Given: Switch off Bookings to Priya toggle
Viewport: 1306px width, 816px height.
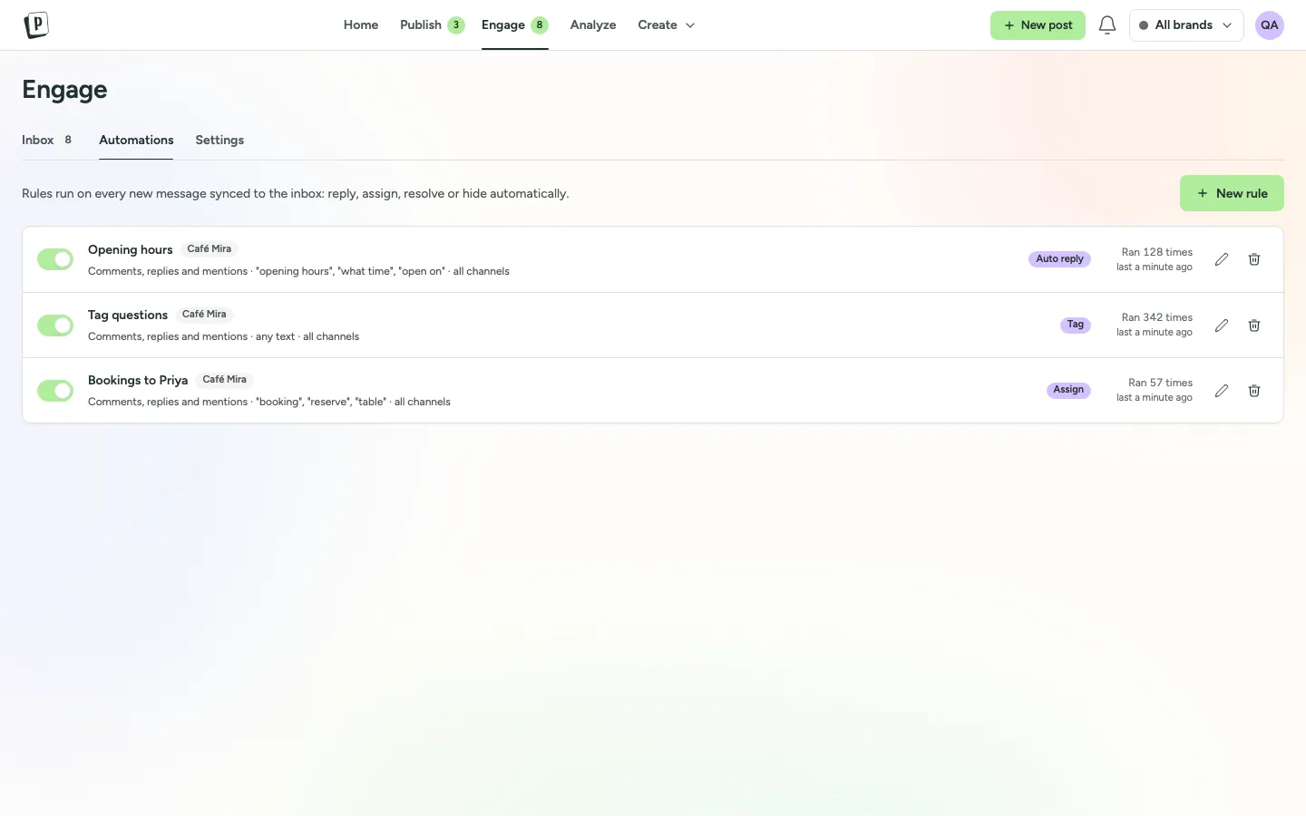Looking at the screenshot, I should click(55, 391).
